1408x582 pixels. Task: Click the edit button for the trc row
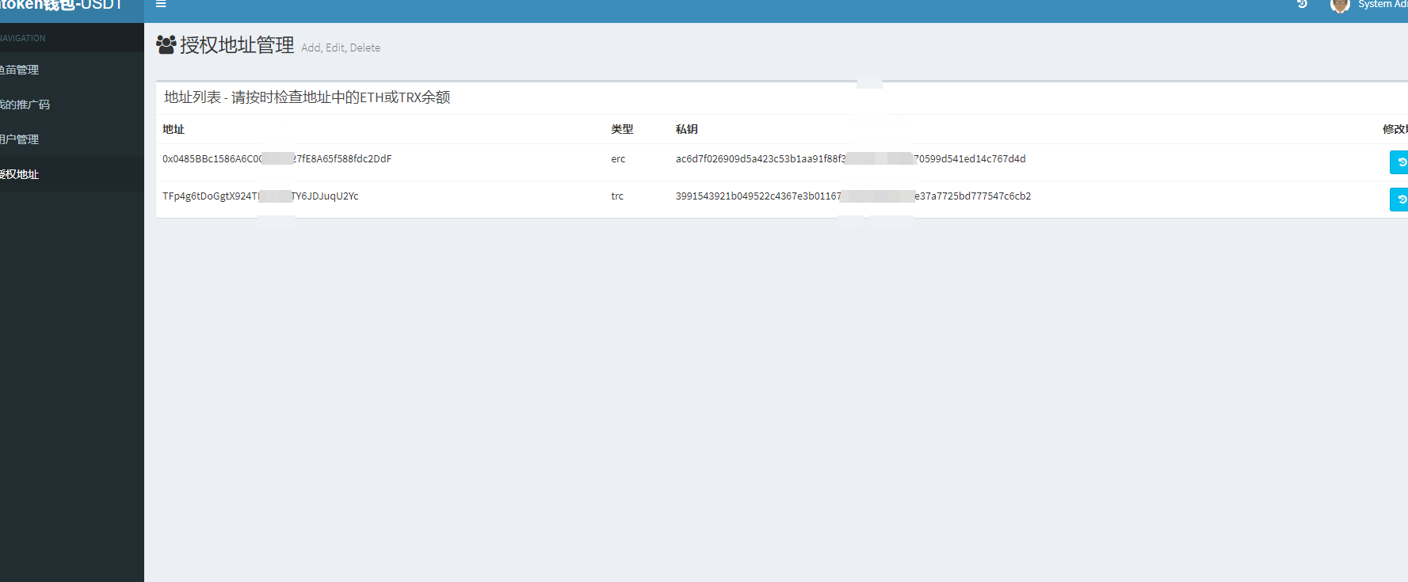[1399, 200]
